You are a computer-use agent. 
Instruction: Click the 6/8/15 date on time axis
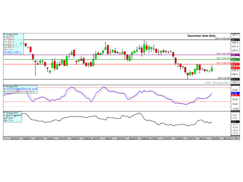(109, 138)
